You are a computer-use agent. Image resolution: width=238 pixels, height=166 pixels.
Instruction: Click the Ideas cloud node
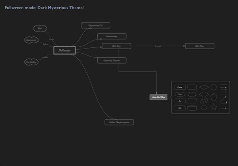pyautogui.click(x=40, y=28)
